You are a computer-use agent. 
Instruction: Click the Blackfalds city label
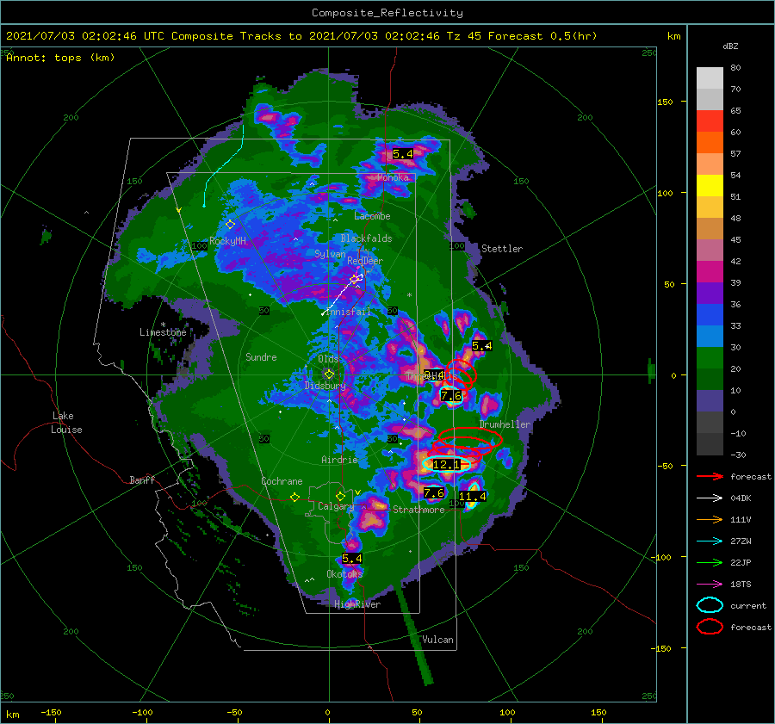366,238
